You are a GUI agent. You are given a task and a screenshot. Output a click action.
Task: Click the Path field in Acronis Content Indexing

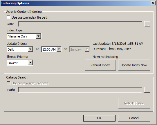tap(80, 24)
